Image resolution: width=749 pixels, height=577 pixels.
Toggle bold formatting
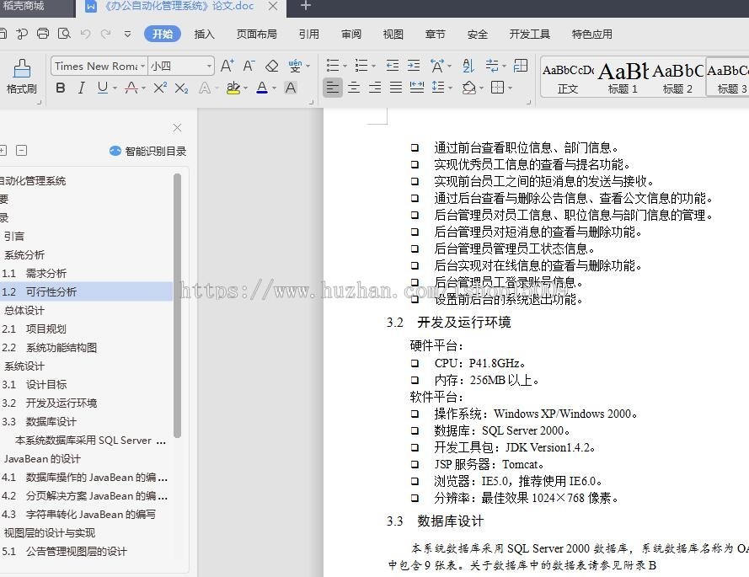[61, 87]
